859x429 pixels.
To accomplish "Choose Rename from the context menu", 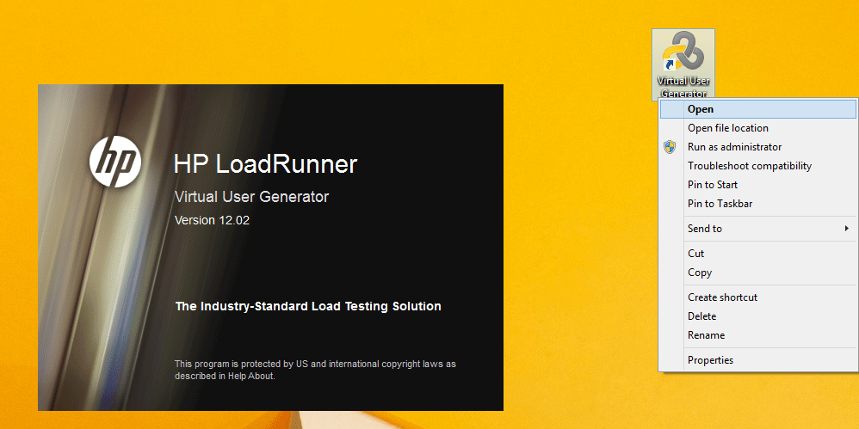I will pyautogui.click(x=758, y=335).
